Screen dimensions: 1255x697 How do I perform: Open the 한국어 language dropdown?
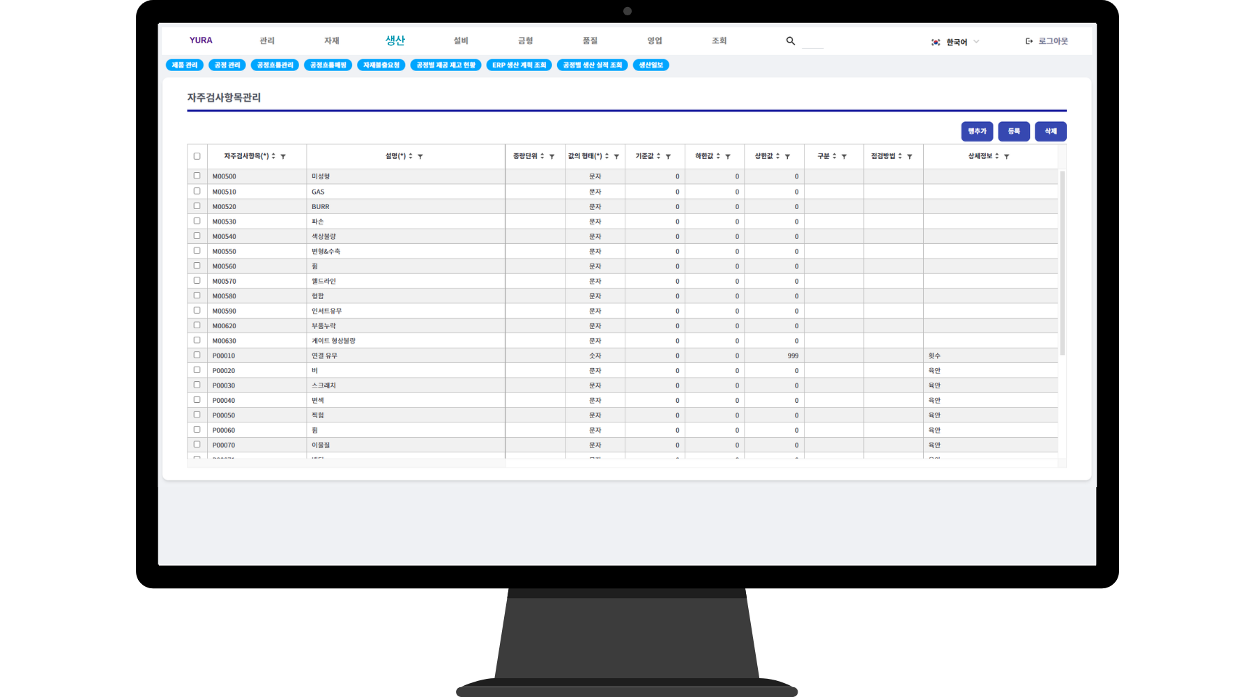pos(956,42)
